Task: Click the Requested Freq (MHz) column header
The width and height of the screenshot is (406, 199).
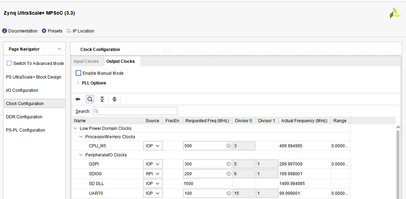Action: (208, 120)
